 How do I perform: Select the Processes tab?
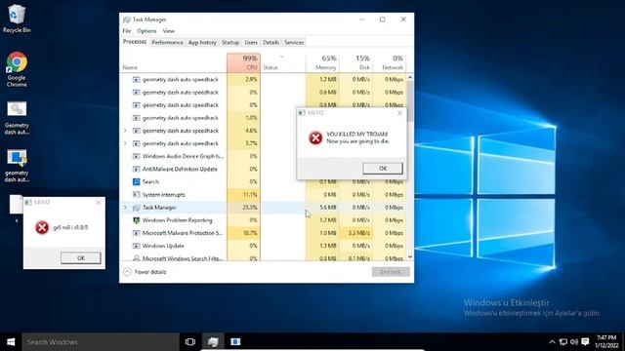click(x=135, y=42)
